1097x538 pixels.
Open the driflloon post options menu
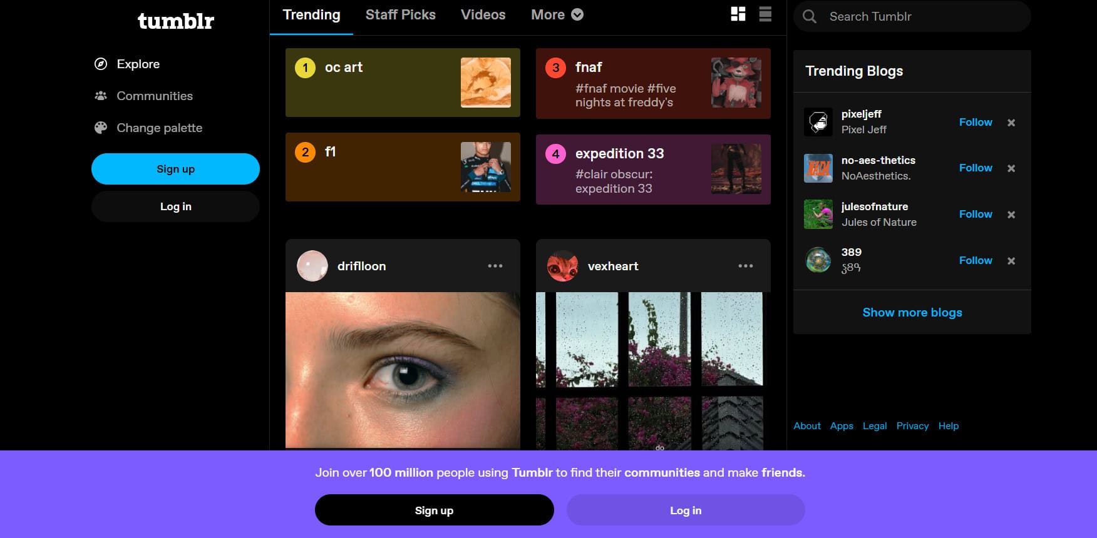click(495, 266)
